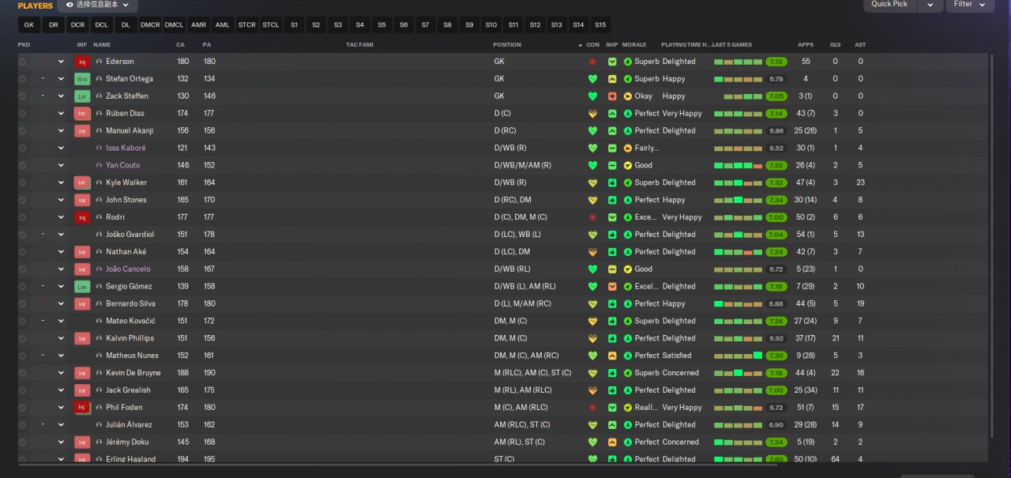Click Rodri's red Inj status icon
1011x478 pixels.
coord(82,217)
